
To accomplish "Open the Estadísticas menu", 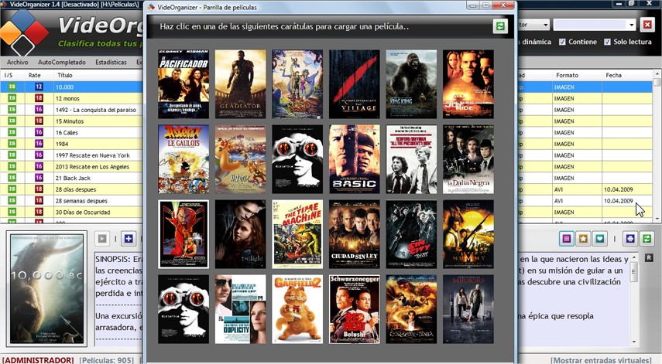I will 111,62.
